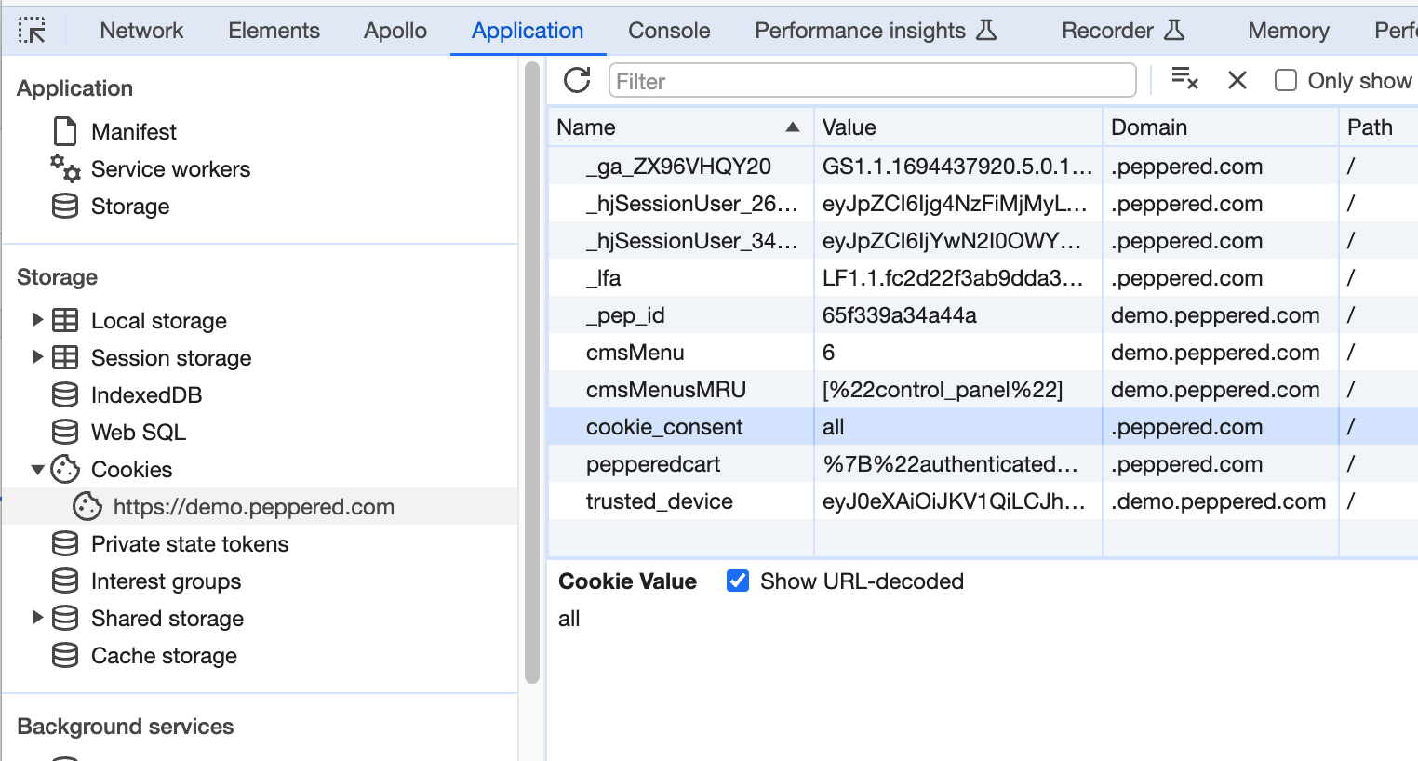Select the _ga_ZX96VHQY20 cookie row
1418x761 pixels.
[983, 167]
